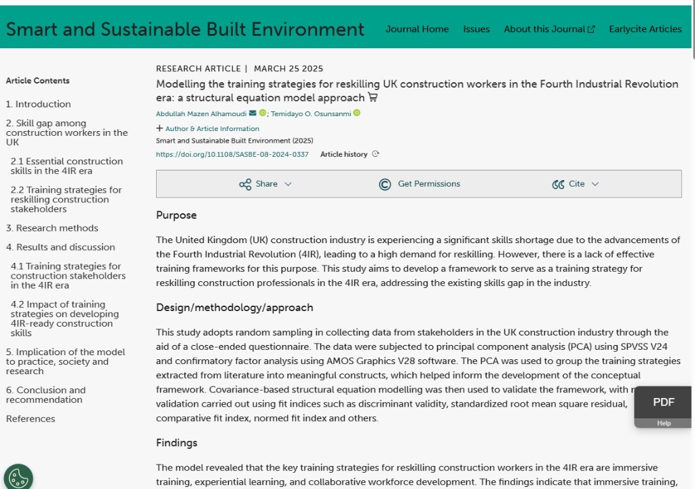Click the Findings heading
The image size is (695, 489).
coord(177,443)
